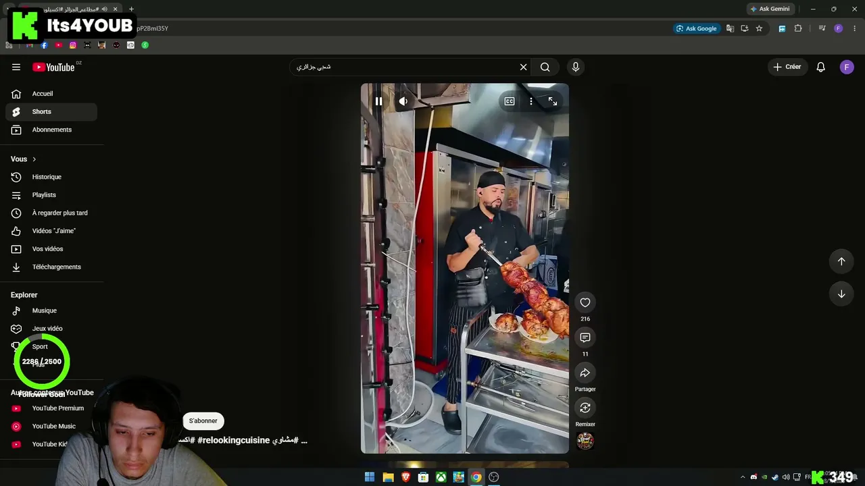Subscribe via the S'abonner button
865x486 pixels.
[203, 421]
